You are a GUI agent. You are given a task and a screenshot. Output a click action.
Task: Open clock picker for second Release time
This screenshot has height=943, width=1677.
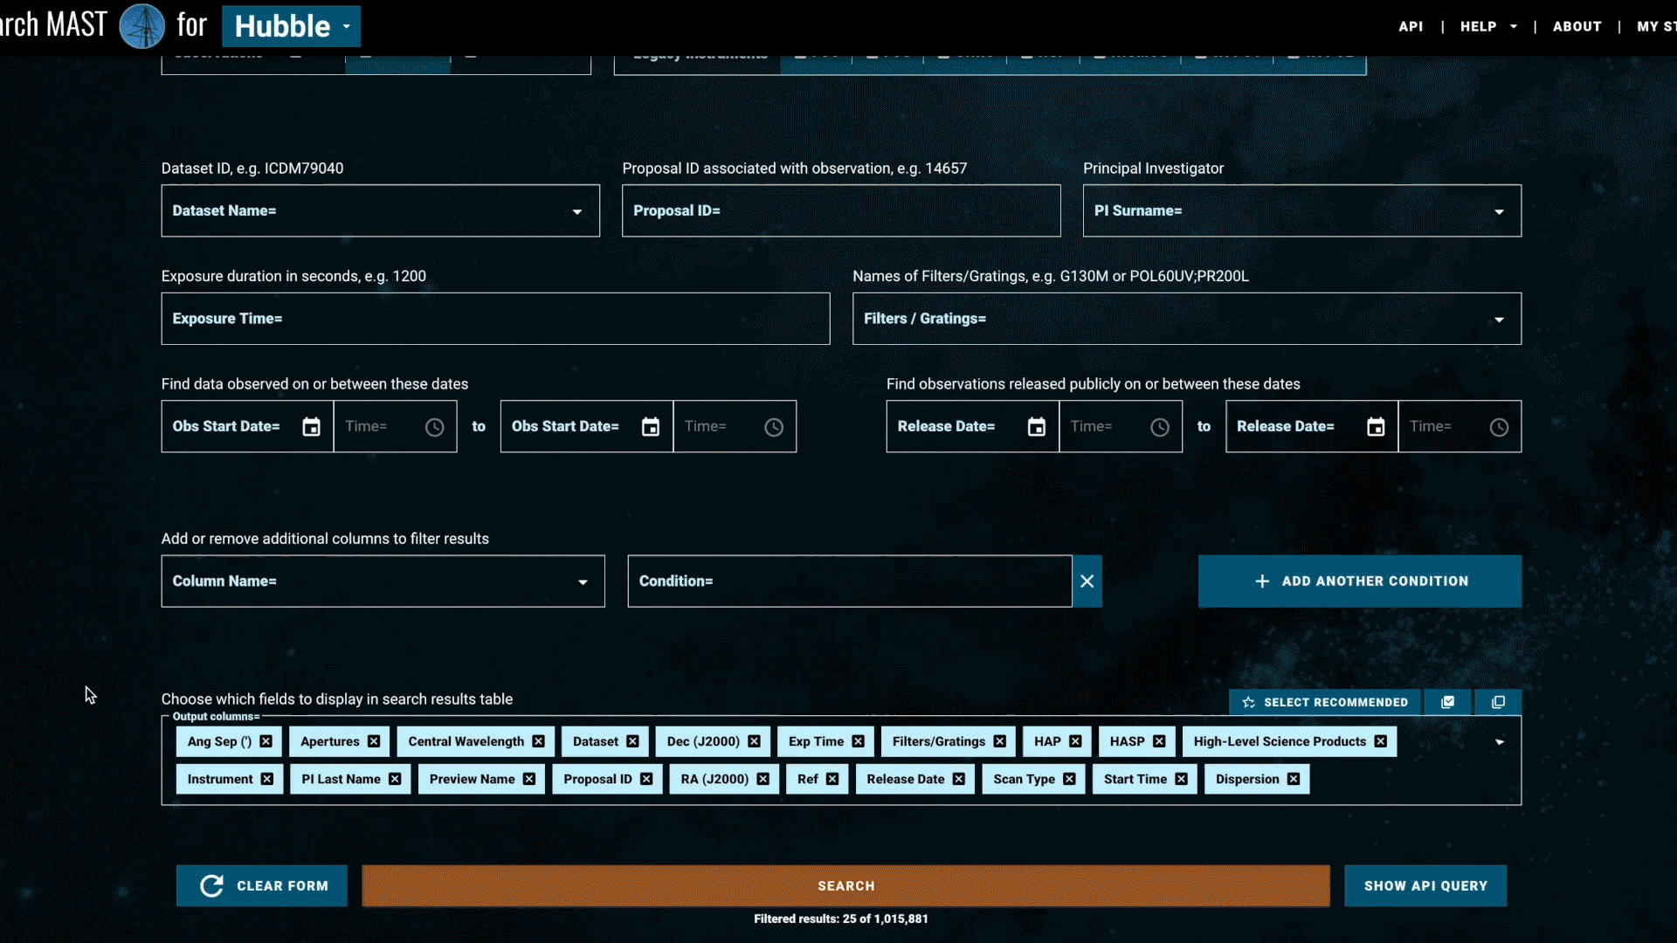[1499, 427]
